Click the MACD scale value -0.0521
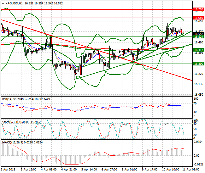 198,165
